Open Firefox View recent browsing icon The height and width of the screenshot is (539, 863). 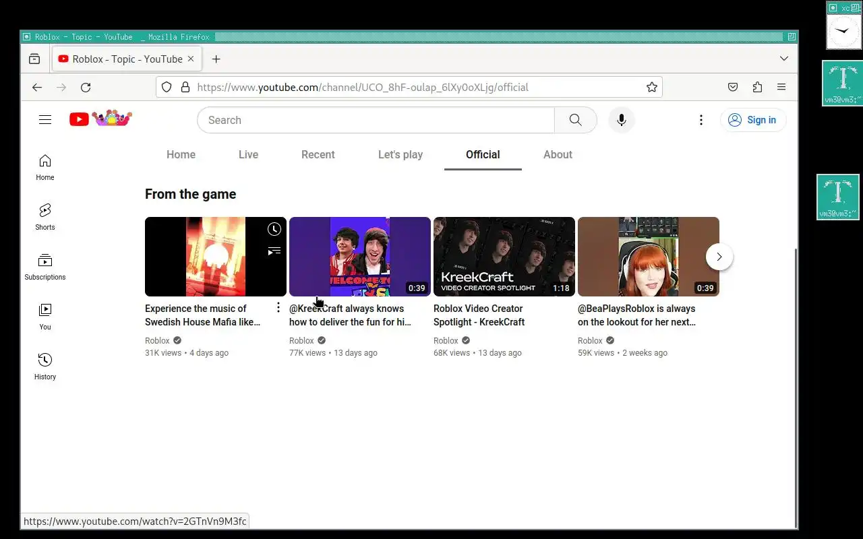[34, 59]
